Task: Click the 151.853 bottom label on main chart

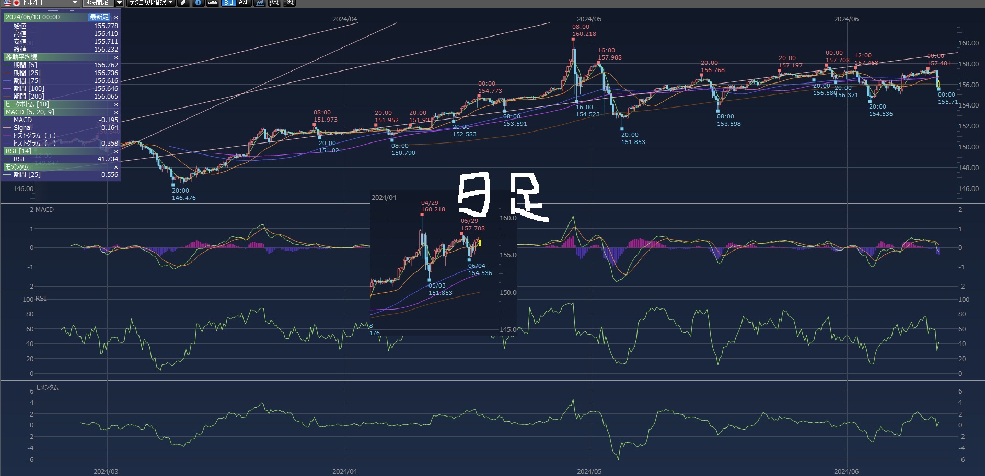Action: pyautogui.click(x=633, y=142)
